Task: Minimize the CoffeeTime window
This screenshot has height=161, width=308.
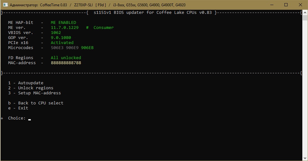Action: pos(272,5)
